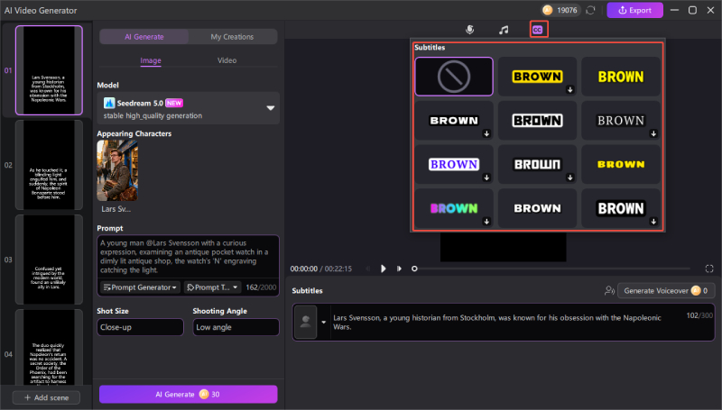
Task: Expand the Seedream 5.0 model dropdown
Action: (x=270, y=108)
